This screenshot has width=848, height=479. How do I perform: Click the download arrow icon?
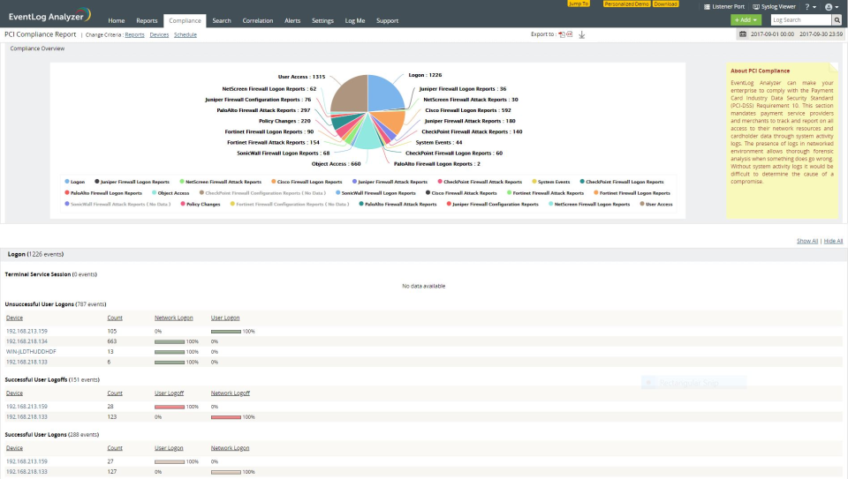pyautogui.click(x=582, y=34)
